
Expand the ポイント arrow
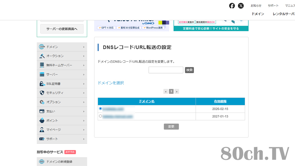pyautogui.click(x=84, y=121)
